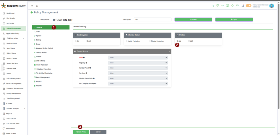Select ON radio under Disk Encryption

[75, 41]
